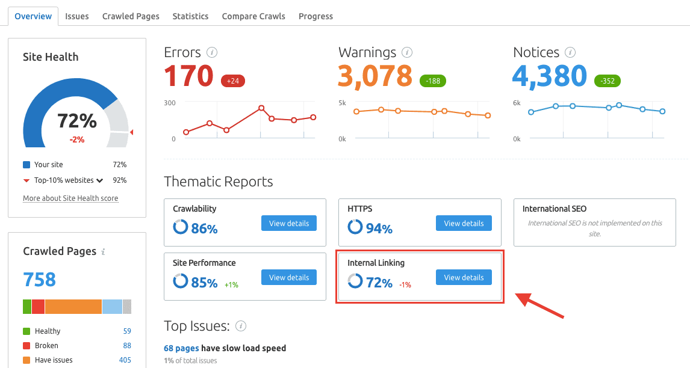Click the info icon next to Top Issues
The height and width of the screenshot is (368, 690).
(241, 327)
